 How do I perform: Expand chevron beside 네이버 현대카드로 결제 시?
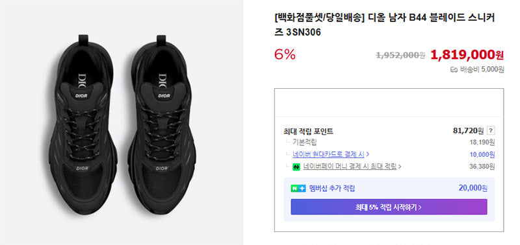[368, 154]
